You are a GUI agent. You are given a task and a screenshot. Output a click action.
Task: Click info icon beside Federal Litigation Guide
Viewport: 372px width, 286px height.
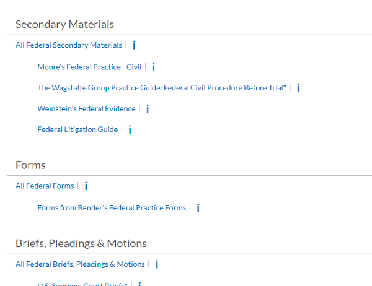point(130,129)
